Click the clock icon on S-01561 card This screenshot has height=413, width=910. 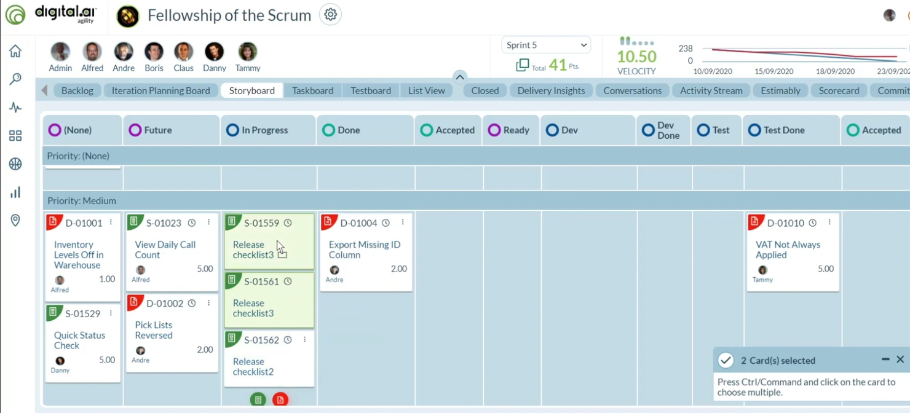point(288,281)
